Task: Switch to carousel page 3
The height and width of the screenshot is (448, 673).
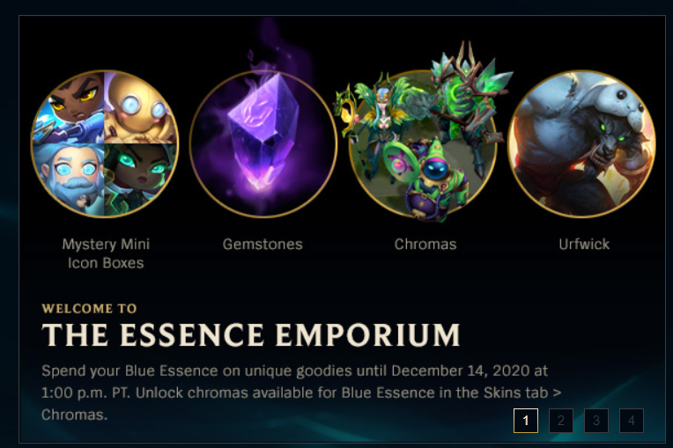Action: pos(596,421)
